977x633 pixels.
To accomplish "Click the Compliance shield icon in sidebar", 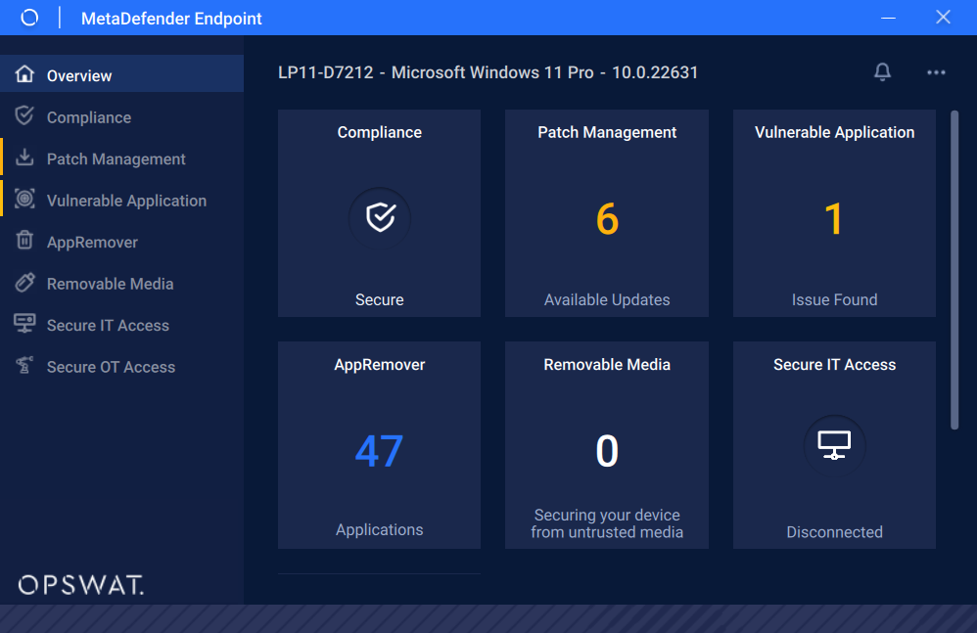I will tap(24, 115).
